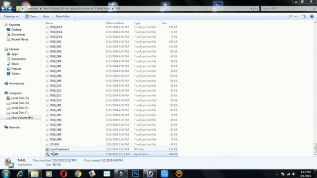
Task: Open the Help question mark icon
Action: pos(312,16)
